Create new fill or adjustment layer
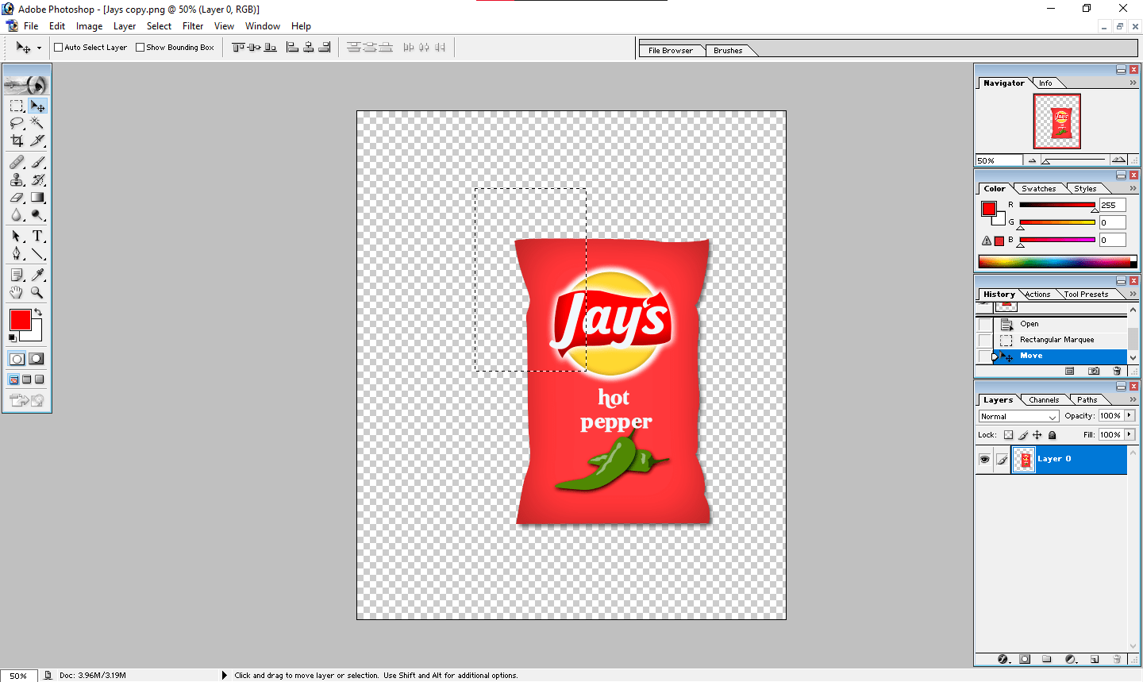The height and width of the screenshot is (682, 1143). tap(1070, 659)
